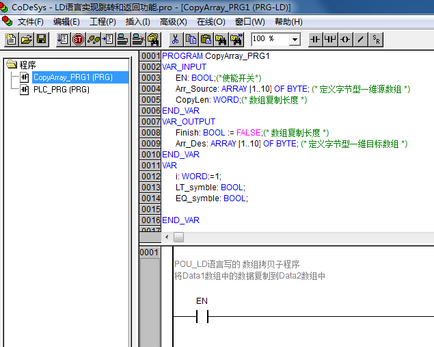The width and height of the screenshot is (434, 347).
Task: Insert a coil element
Action: tap(345, 40)
